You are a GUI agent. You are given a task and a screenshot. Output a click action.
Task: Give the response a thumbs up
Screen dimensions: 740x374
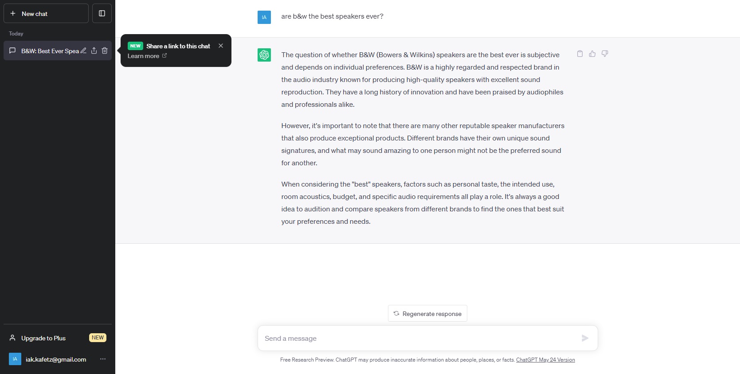click(592, 54)
